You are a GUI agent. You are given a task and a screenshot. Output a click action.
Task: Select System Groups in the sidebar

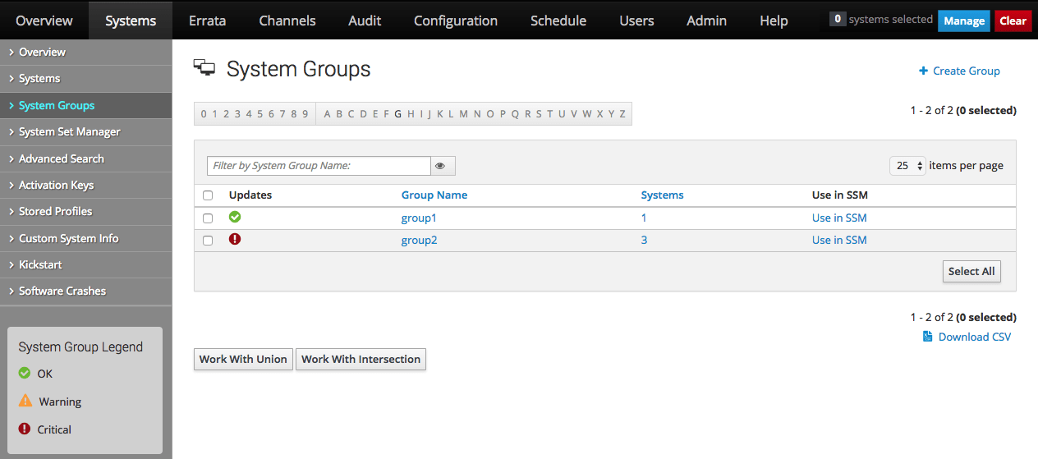tap(86, 105)
